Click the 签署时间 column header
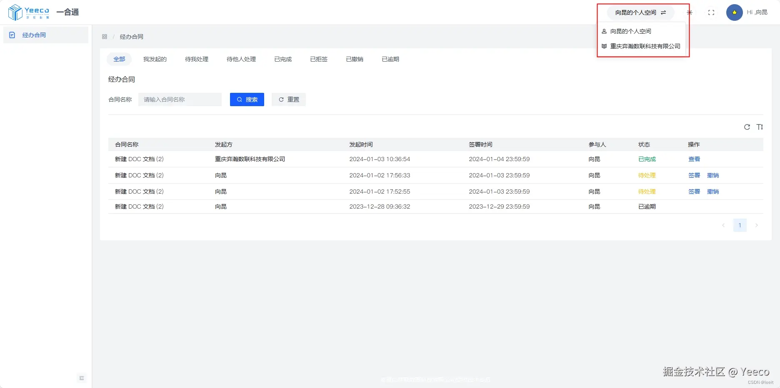Viewport: 780px width, 388px height. pyautogui.click(x=480, y=144)
